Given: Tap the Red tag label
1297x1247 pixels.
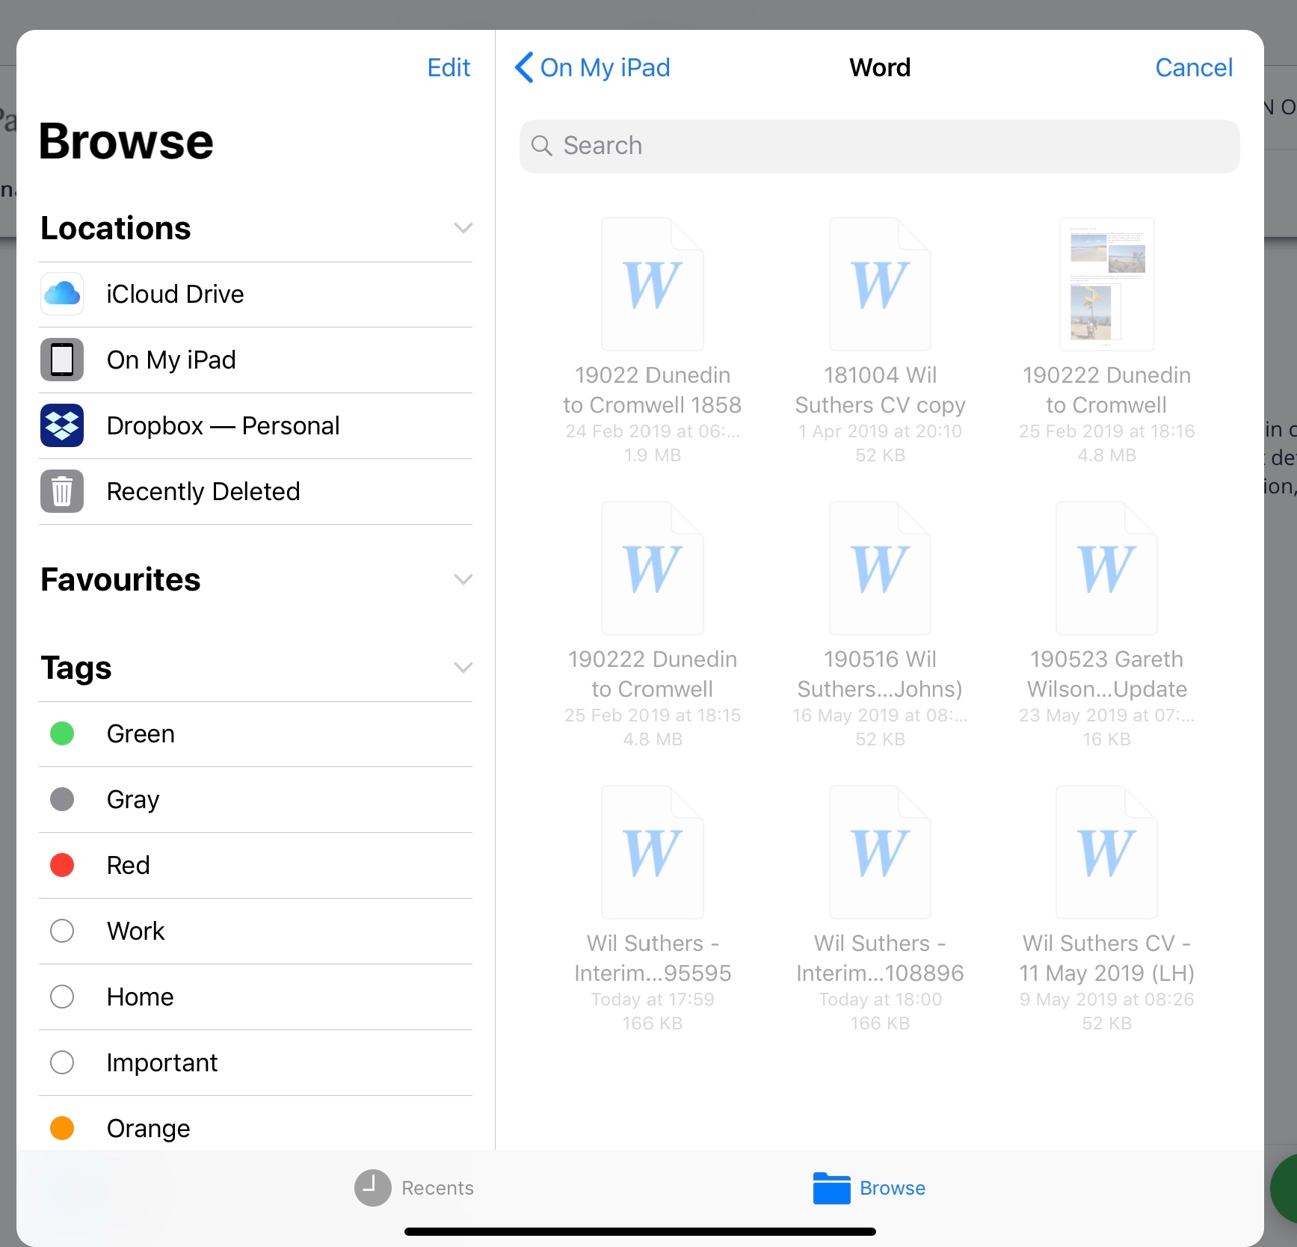Looking at the screenshot, I should pyautogui.click(x=129, y=865).
